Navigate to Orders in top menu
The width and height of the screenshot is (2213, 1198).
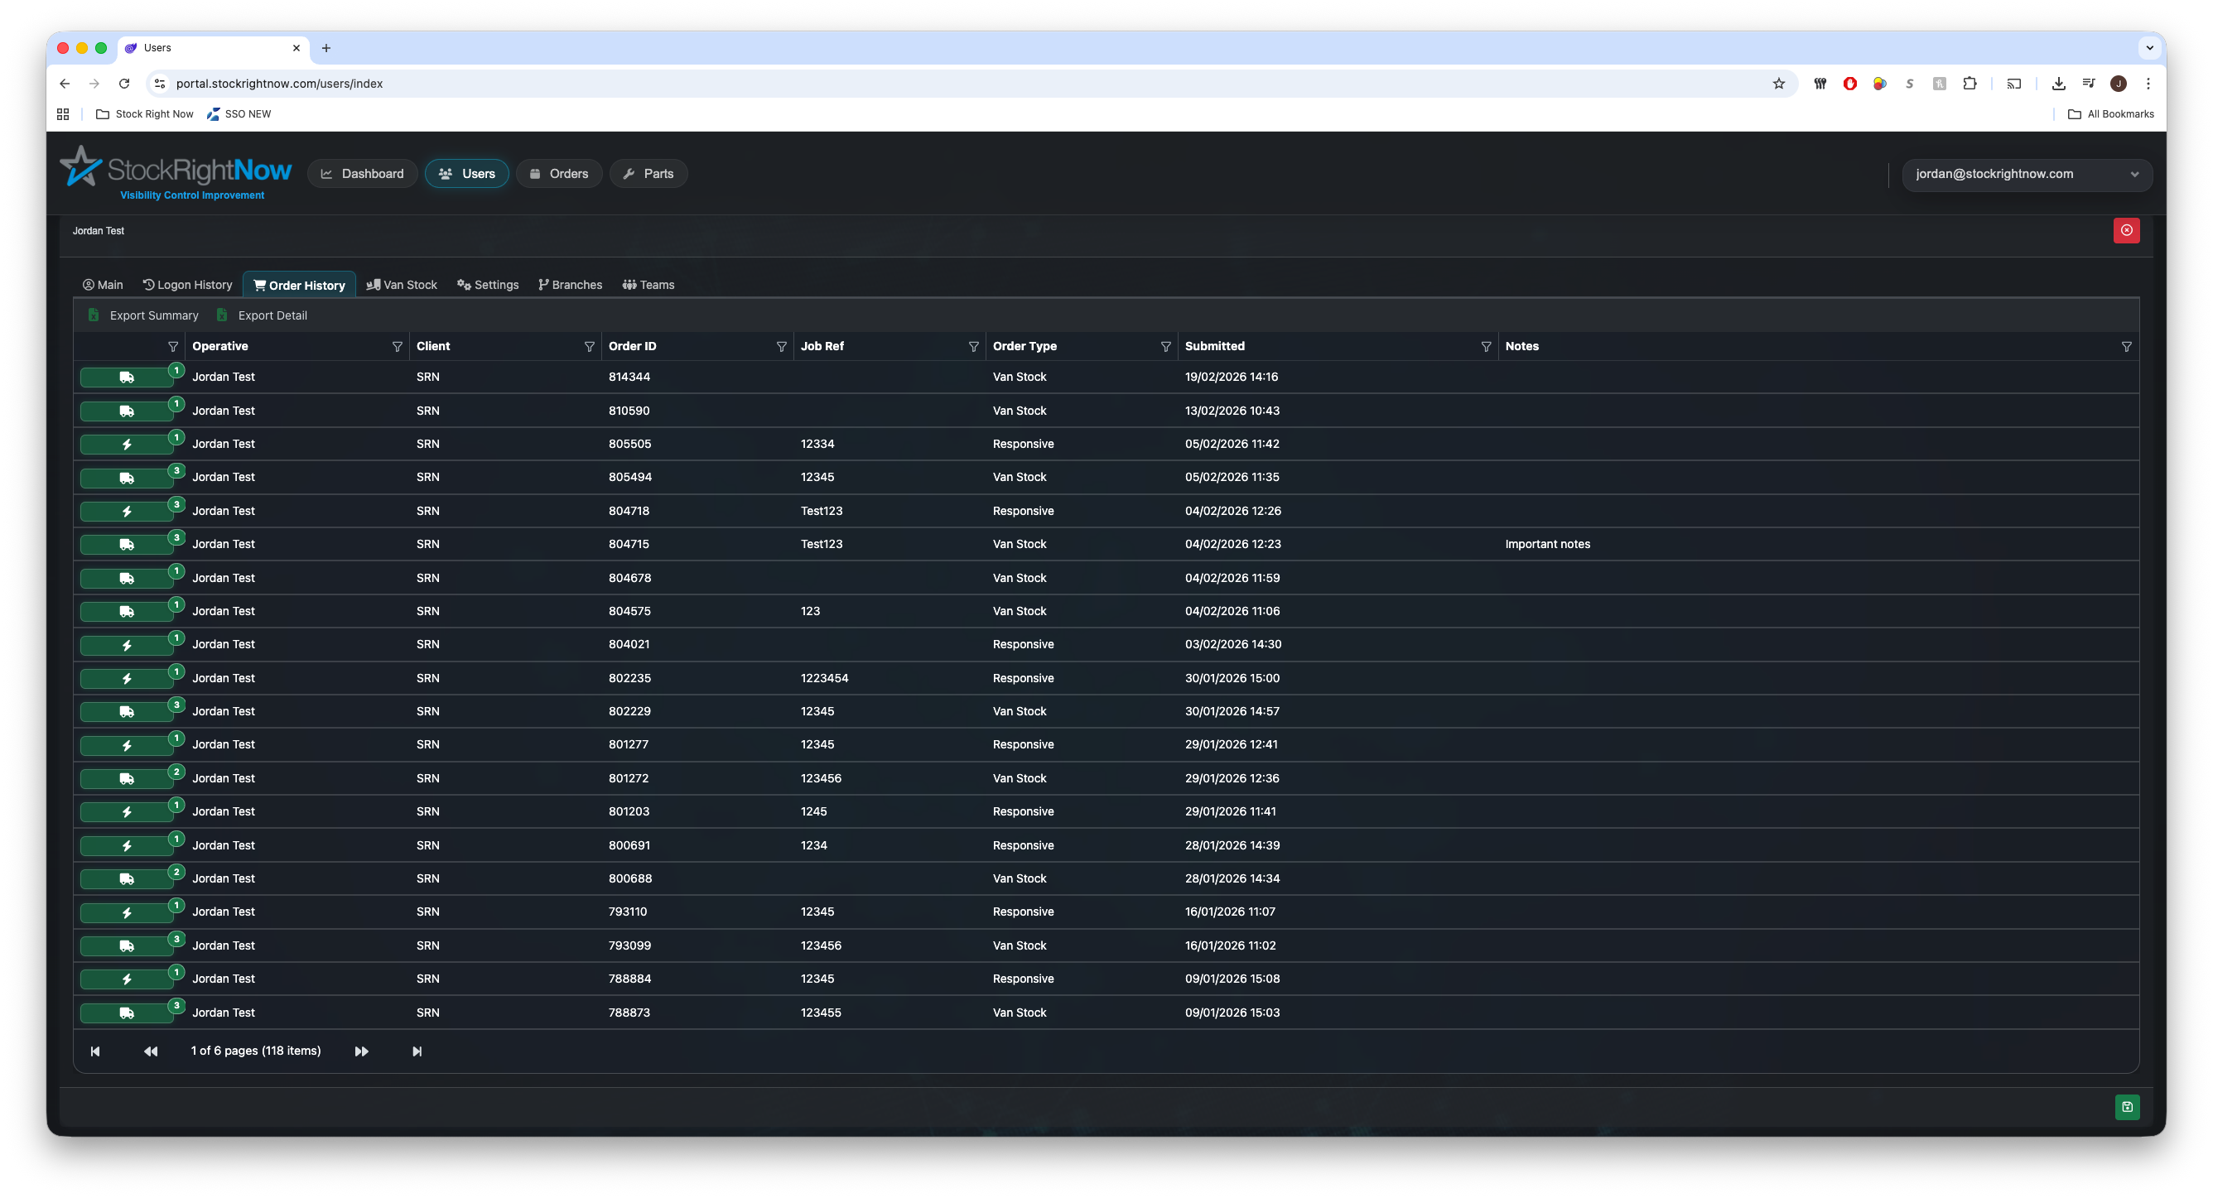(x=558, y=175)
